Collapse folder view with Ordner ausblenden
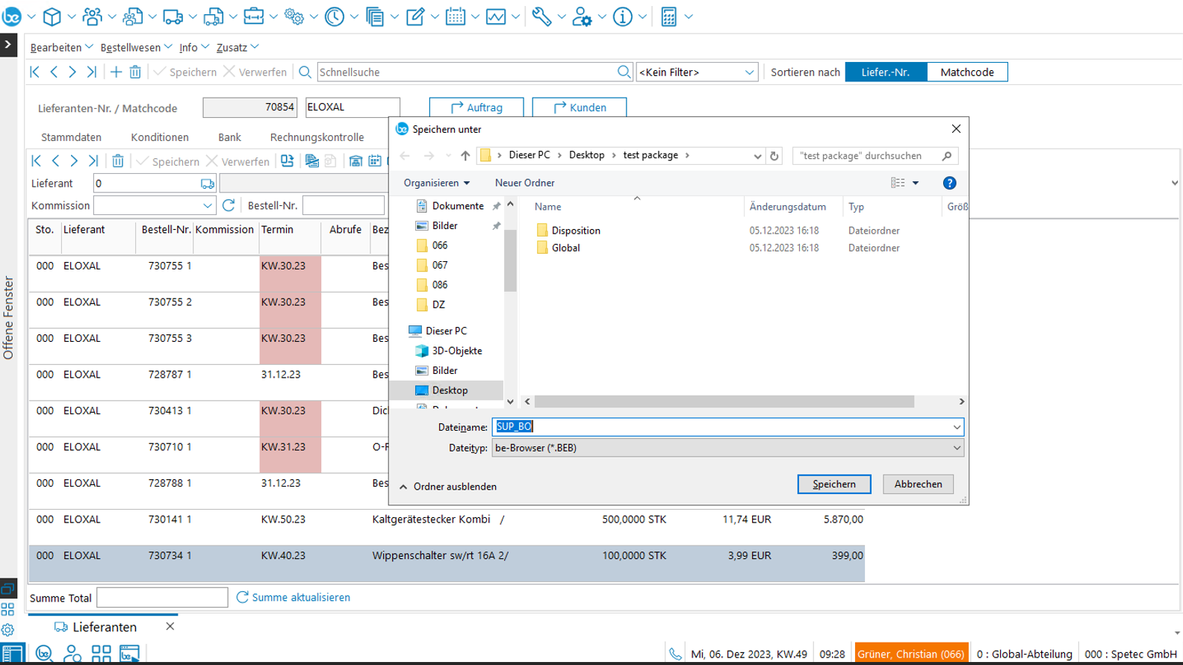 click(448, 487)
